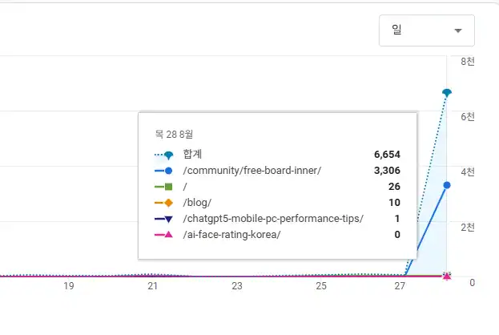Open the 일 granularity dropdown
The width and height of the screenshot is (499, 335).
pyautogui.click(x=426, y=30)
